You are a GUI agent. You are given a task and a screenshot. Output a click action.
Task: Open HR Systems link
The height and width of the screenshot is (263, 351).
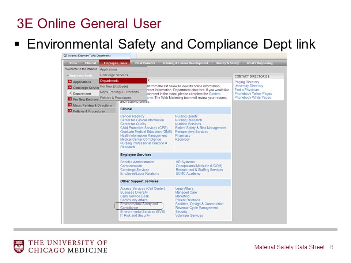point(185,162)
